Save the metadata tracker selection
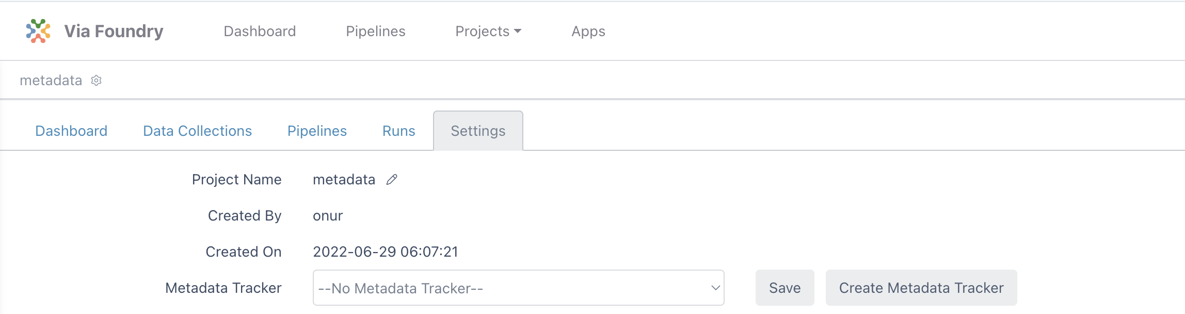Image resolution: width=1185 pixels, height=314 pixels. pyautogui.click(x=784, y=288)
